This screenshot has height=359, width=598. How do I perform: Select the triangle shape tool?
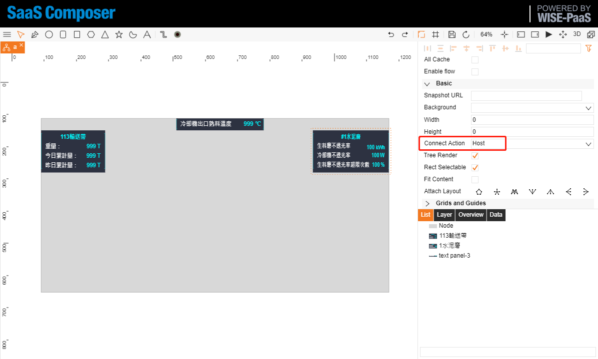point(105,34)
